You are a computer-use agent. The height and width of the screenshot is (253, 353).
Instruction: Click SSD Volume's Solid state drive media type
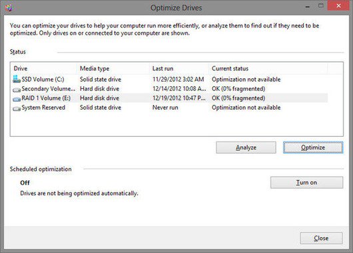tap(101, 79)
